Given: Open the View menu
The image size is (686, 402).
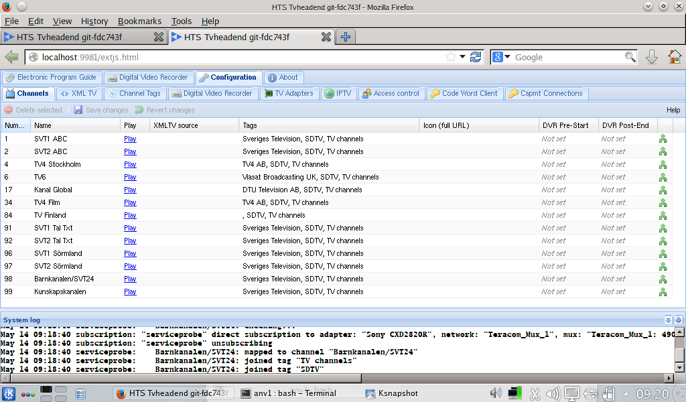Looking at the screenshot, I should pyautogui.click(x=62, y=21).
